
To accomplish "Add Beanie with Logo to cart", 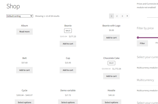I will point(111,38).
